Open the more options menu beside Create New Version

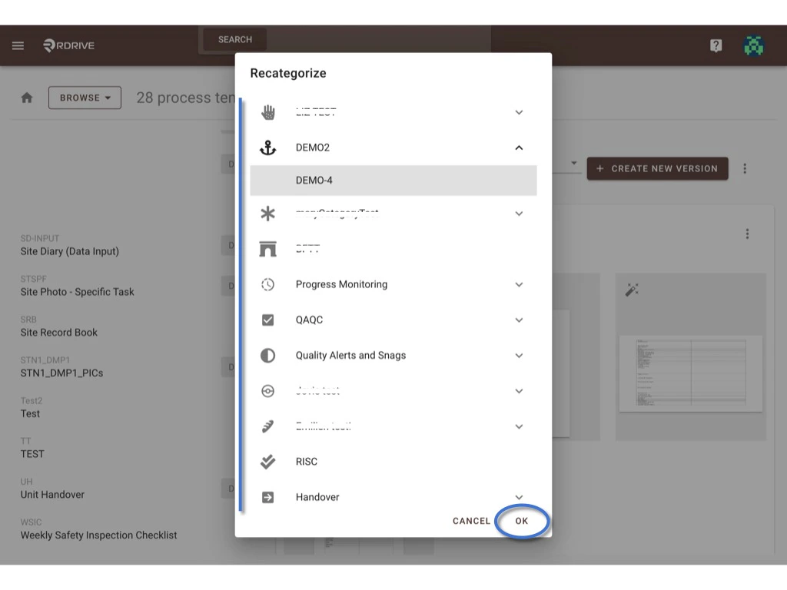(745, 168)
